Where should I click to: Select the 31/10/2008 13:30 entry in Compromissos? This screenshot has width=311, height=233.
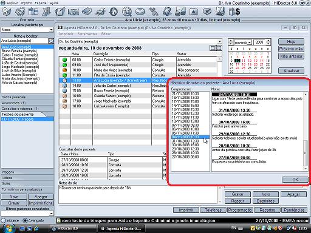[185, 141]
